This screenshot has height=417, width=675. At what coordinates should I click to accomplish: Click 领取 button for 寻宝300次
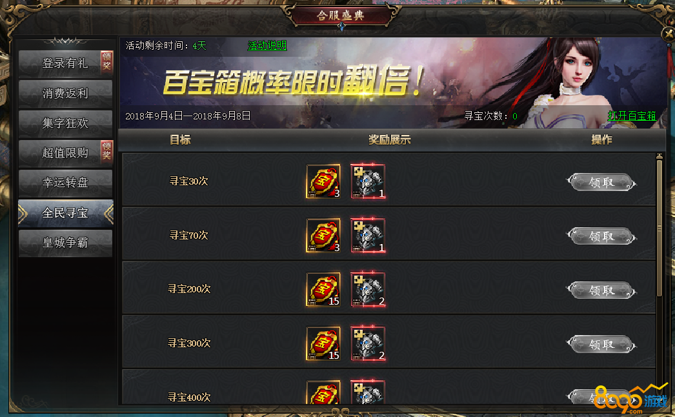[601, 345]
